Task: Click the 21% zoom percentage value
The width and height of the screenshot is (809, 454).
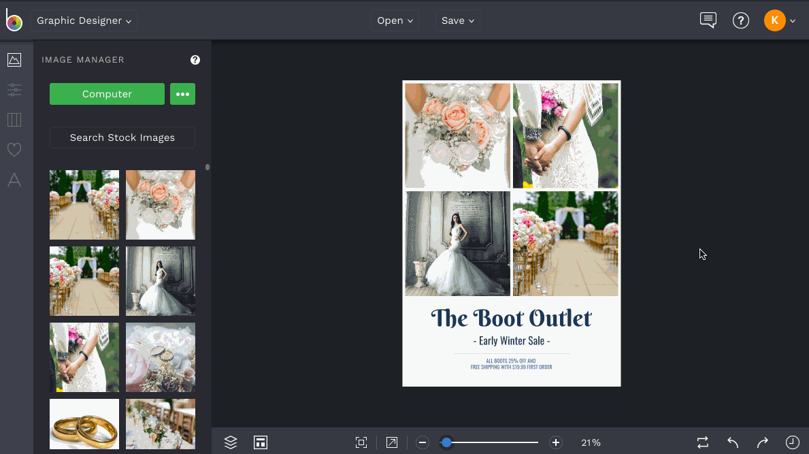Action: pos(591,442)
